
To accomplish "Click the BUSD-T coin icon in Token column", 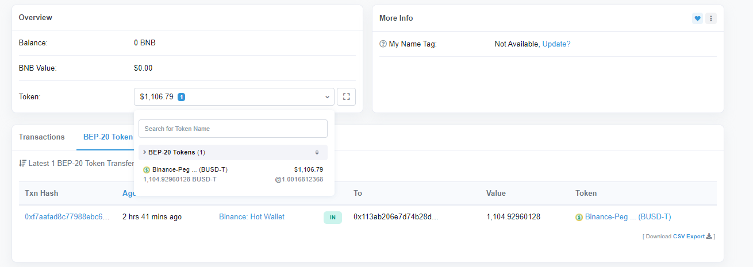I will pos(579,217).
